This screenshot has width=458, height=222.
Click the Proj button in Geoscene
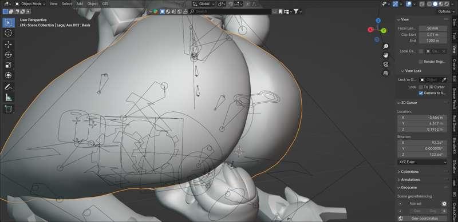[433, 211]
